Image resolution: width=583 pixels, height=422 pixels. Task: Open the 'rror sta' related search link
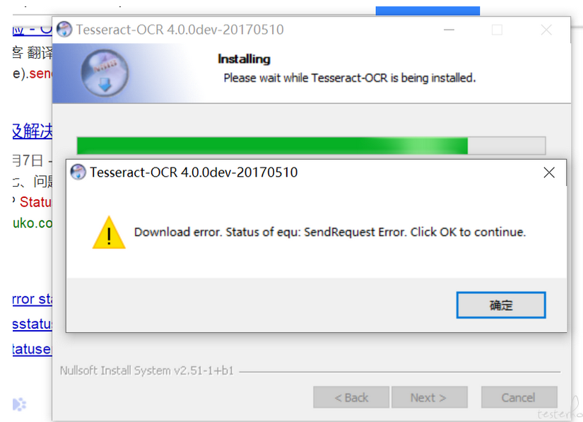(x=32, y=299)
